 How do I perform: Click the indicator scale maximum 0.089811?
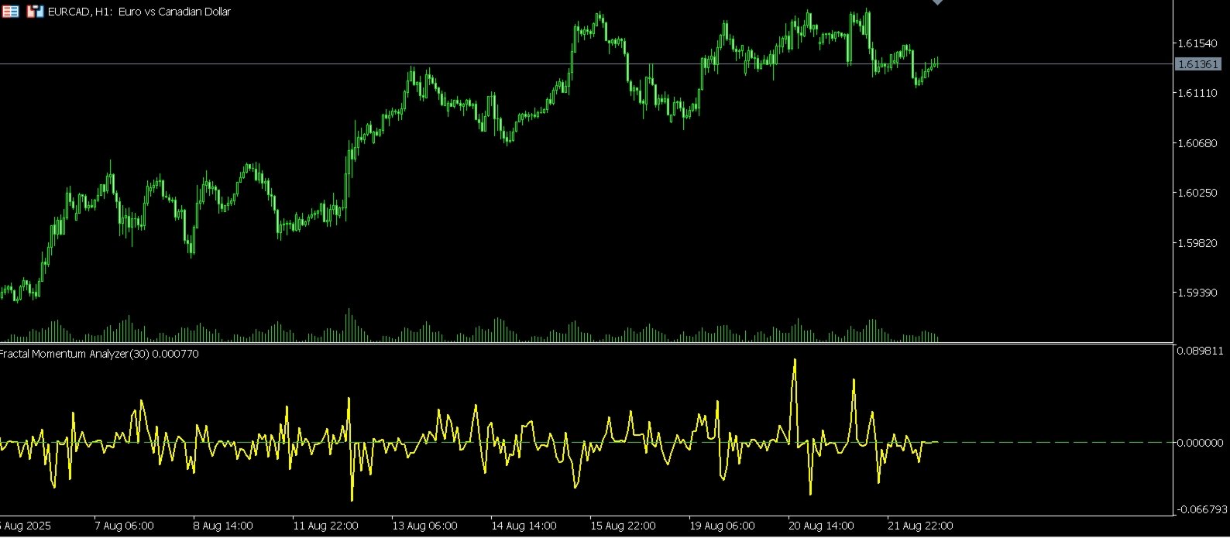coord(1201,351)
